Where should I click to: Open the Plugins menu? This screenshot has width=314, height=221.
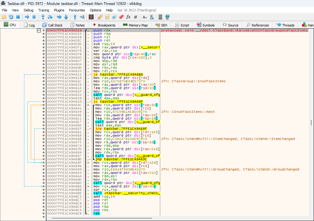59,10
